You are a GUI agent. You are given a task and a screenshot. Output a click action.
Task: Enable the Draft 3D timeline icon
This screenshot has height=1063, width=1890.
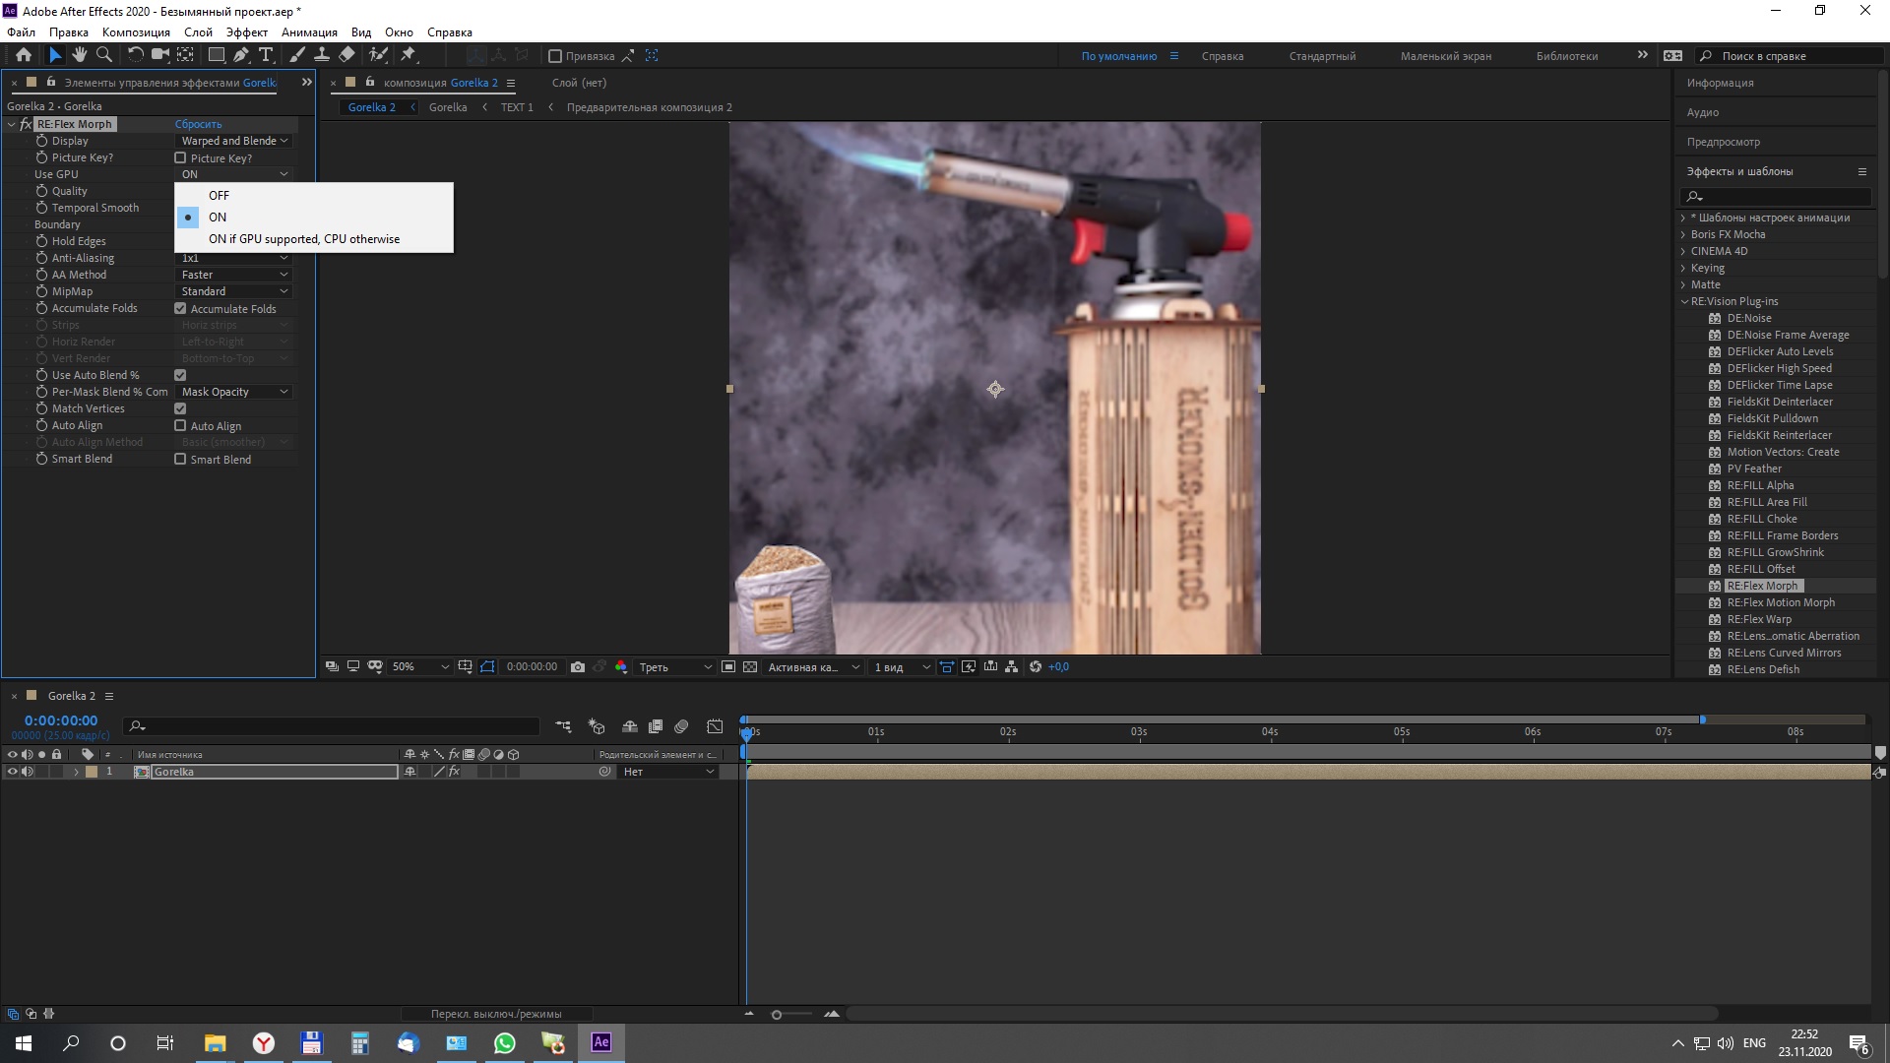click(x=597, y=726)
